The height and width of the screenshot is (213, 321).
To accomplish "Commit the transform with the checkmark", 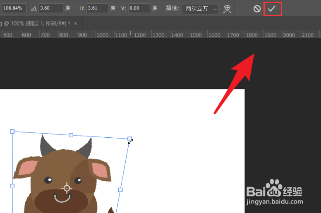I will 272,9.
